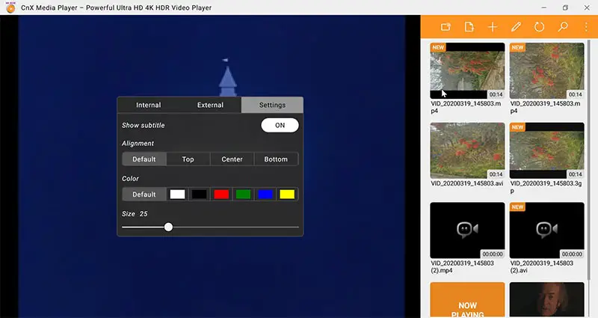Open the VID_20200319_145803.3gp video thumbnail

click(x=547, y=150)
